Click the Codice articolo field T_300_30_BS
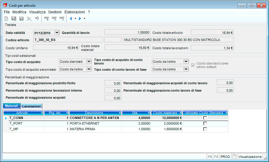 point(68,40)
